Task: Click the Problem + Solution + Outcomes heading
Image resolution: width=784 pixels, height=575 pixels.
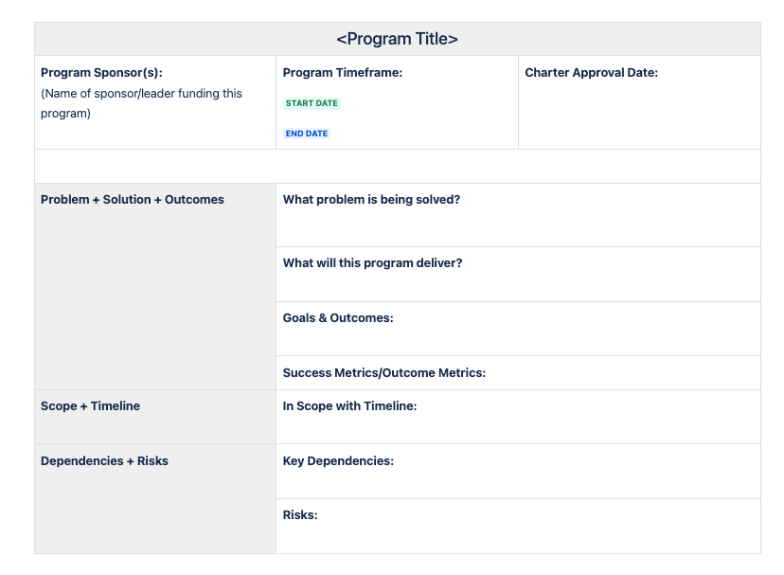Action: pos(132,200)
